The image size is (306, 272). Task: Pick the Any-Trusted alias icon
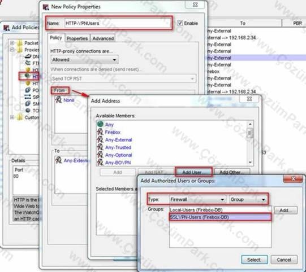(x=100, y=147)
